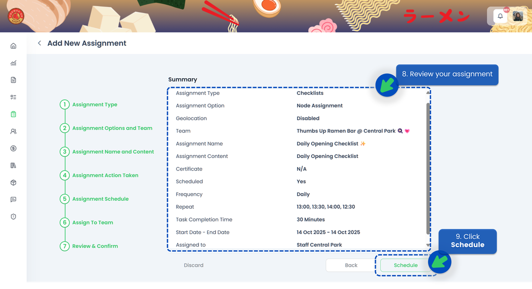Click the shield icon in sidebar
The height and width of the screenshot is (289, 532).
click(x=14, y=216)
